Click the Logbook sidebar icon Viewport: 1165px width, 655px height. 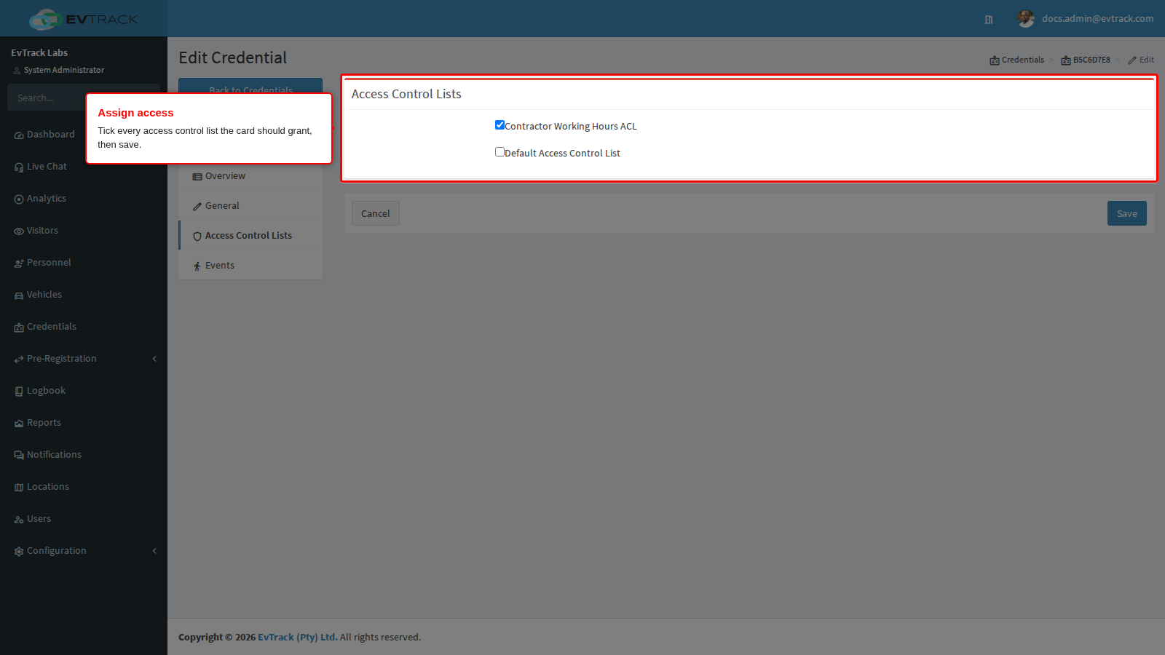(x=19, y=392)
